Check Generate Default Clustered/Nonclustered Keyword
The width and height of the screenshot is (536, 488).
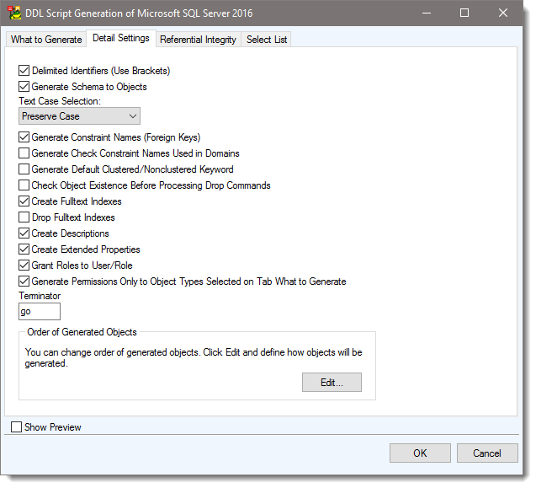[24, 169]
